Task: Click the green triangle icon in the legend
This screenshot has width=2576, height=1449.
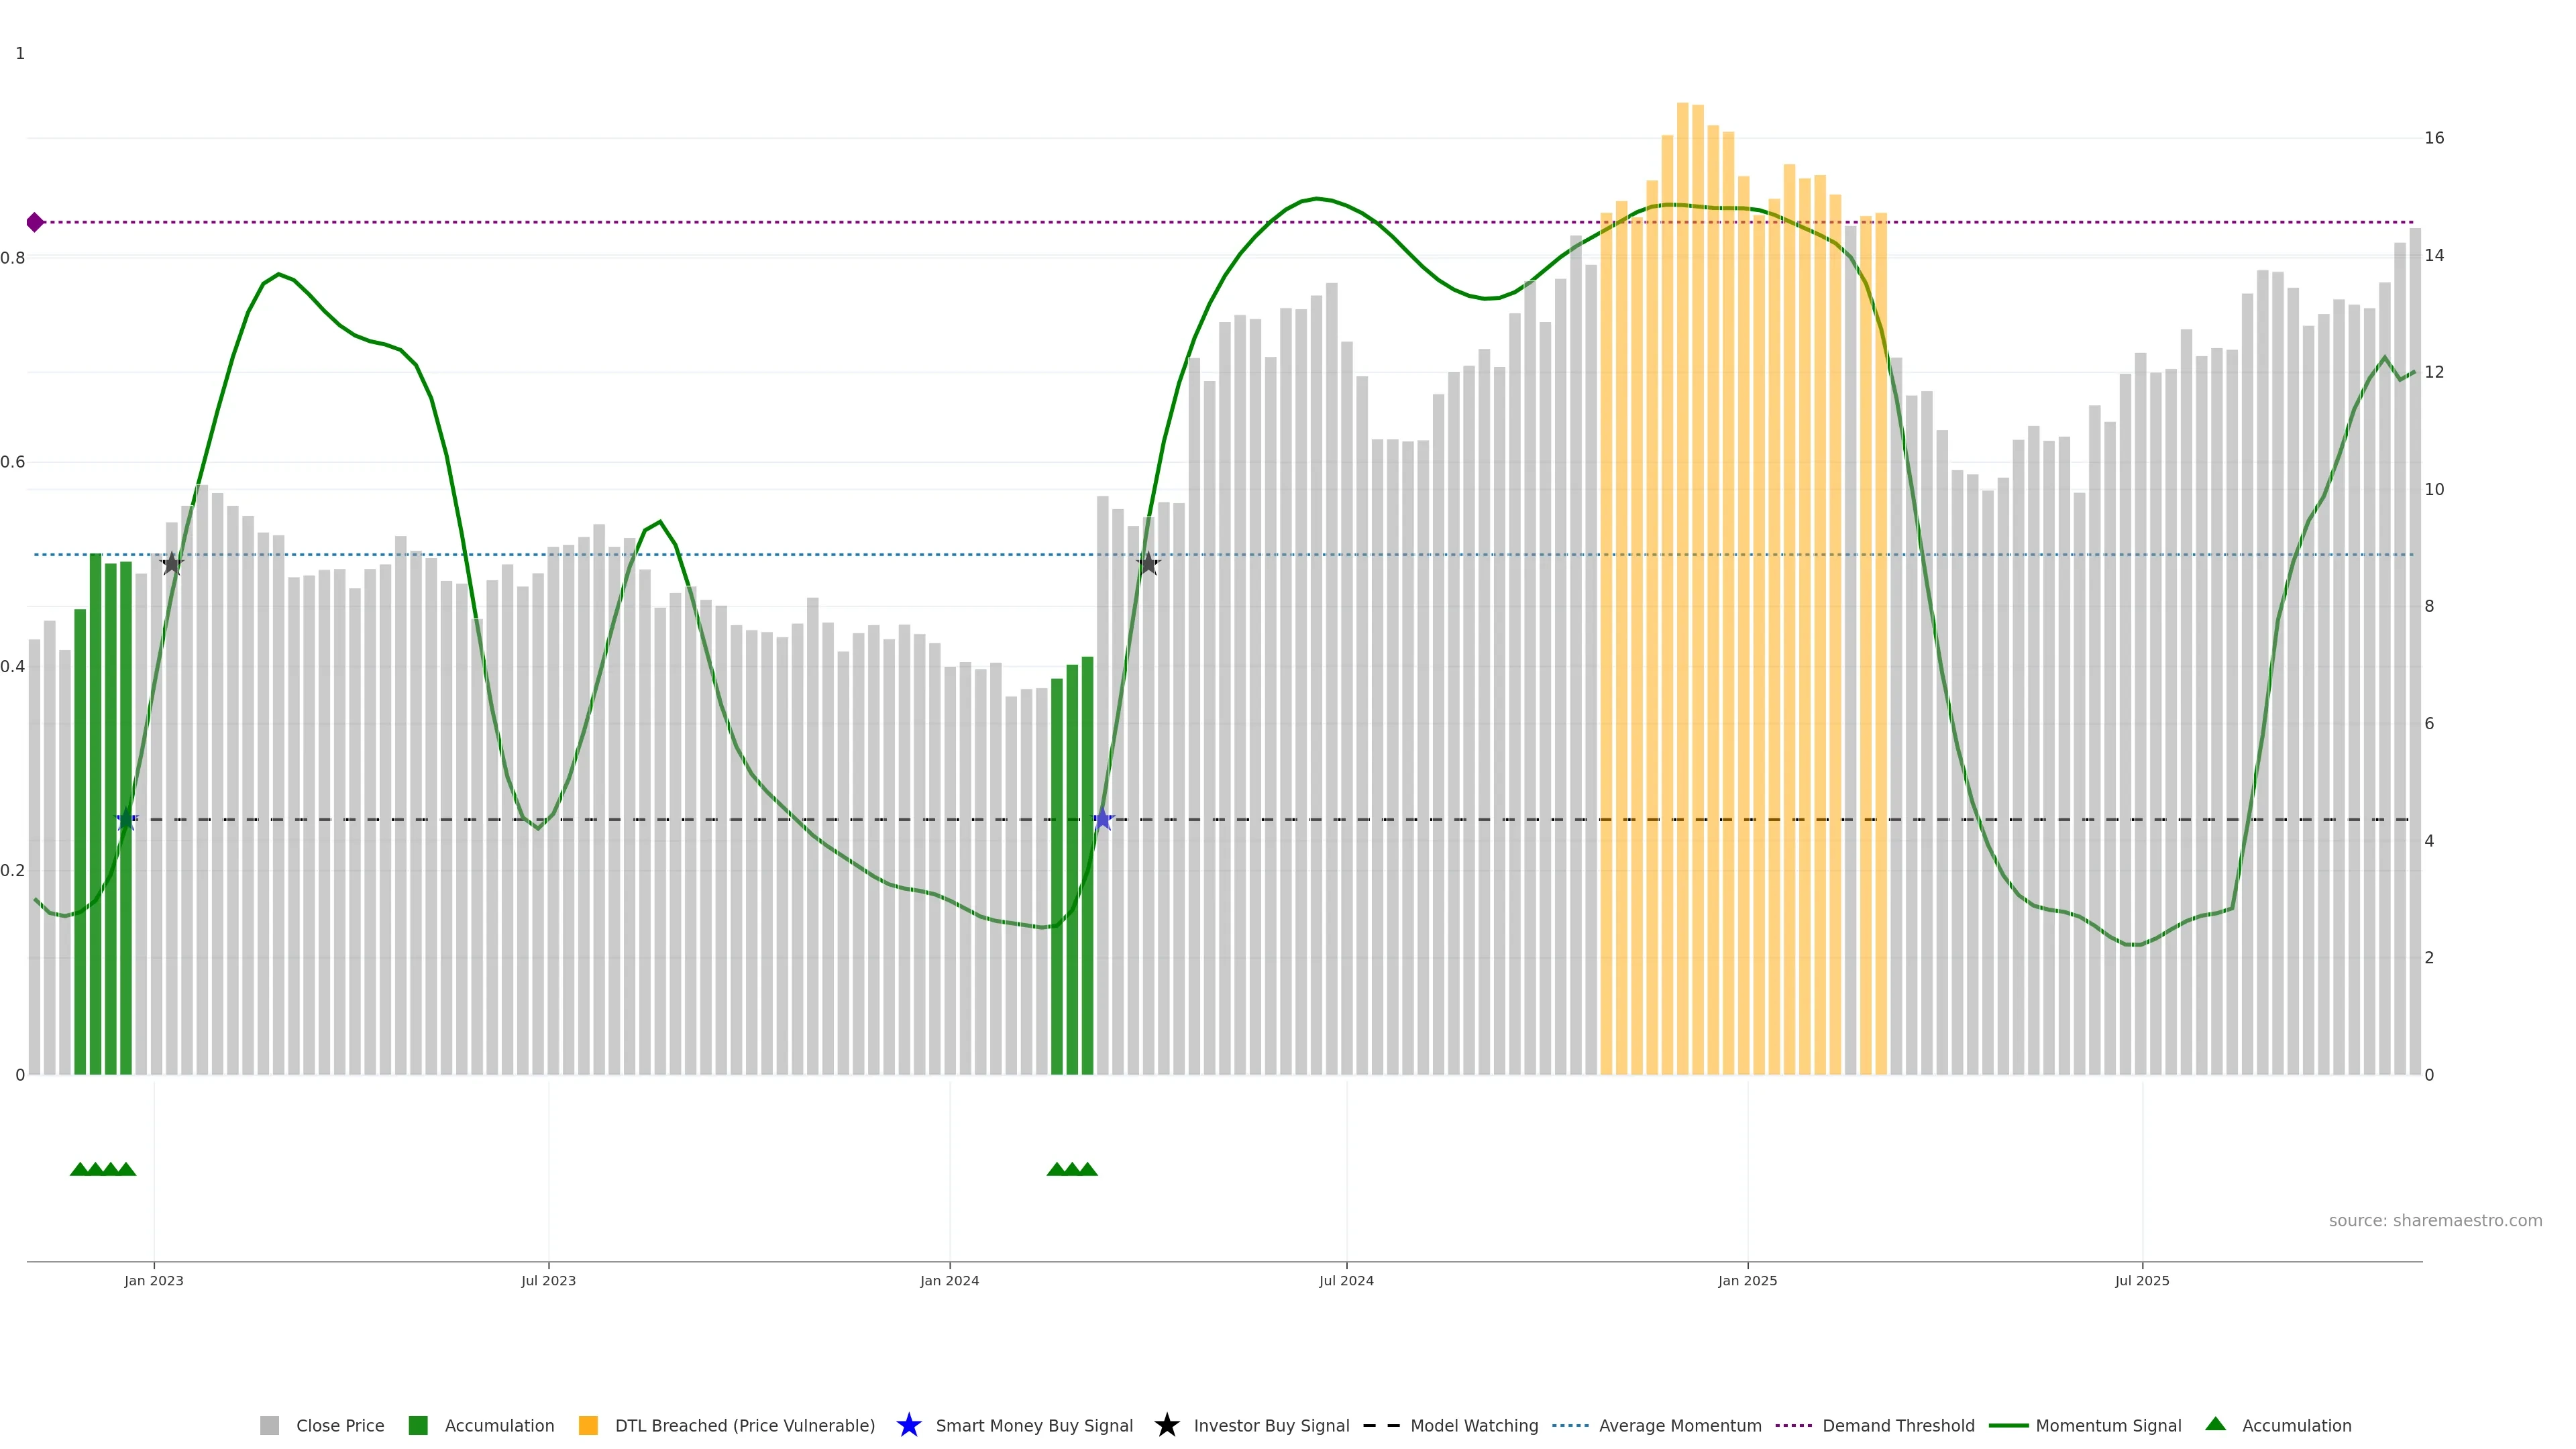Action: tap(2215, 1424)
